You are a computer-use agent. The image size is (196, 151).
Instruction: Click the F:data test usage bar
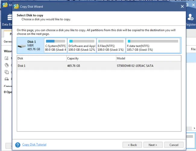point(153,41)
